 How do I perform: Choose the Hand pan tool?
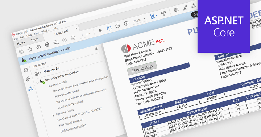coord(109,28)
